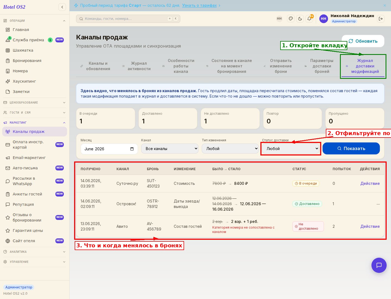391x299 pixels.
Task: Open Сайт отеля in the sidebar
Action: pos(34,241)
